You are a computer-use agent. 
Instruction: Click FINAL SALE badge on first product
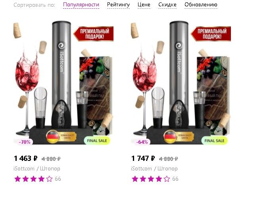pyautogui.click(x=97, y=141)
